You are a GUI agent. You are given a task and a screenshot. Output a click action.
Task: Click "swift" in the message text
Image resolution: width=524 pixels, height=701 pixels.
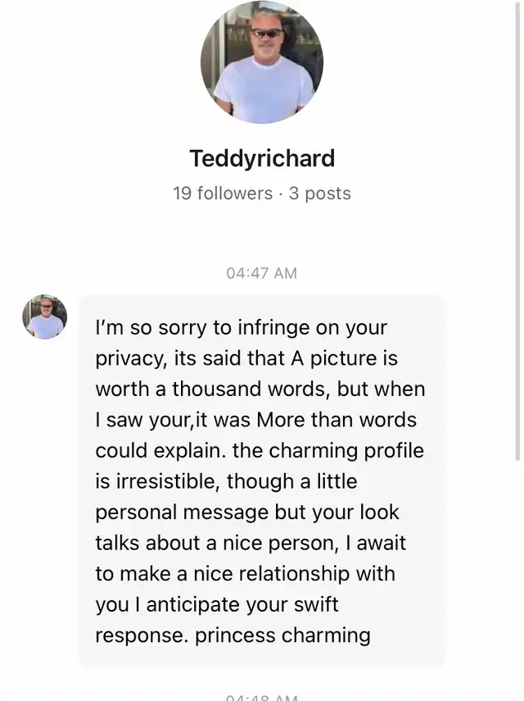click(x=311, y=605)
